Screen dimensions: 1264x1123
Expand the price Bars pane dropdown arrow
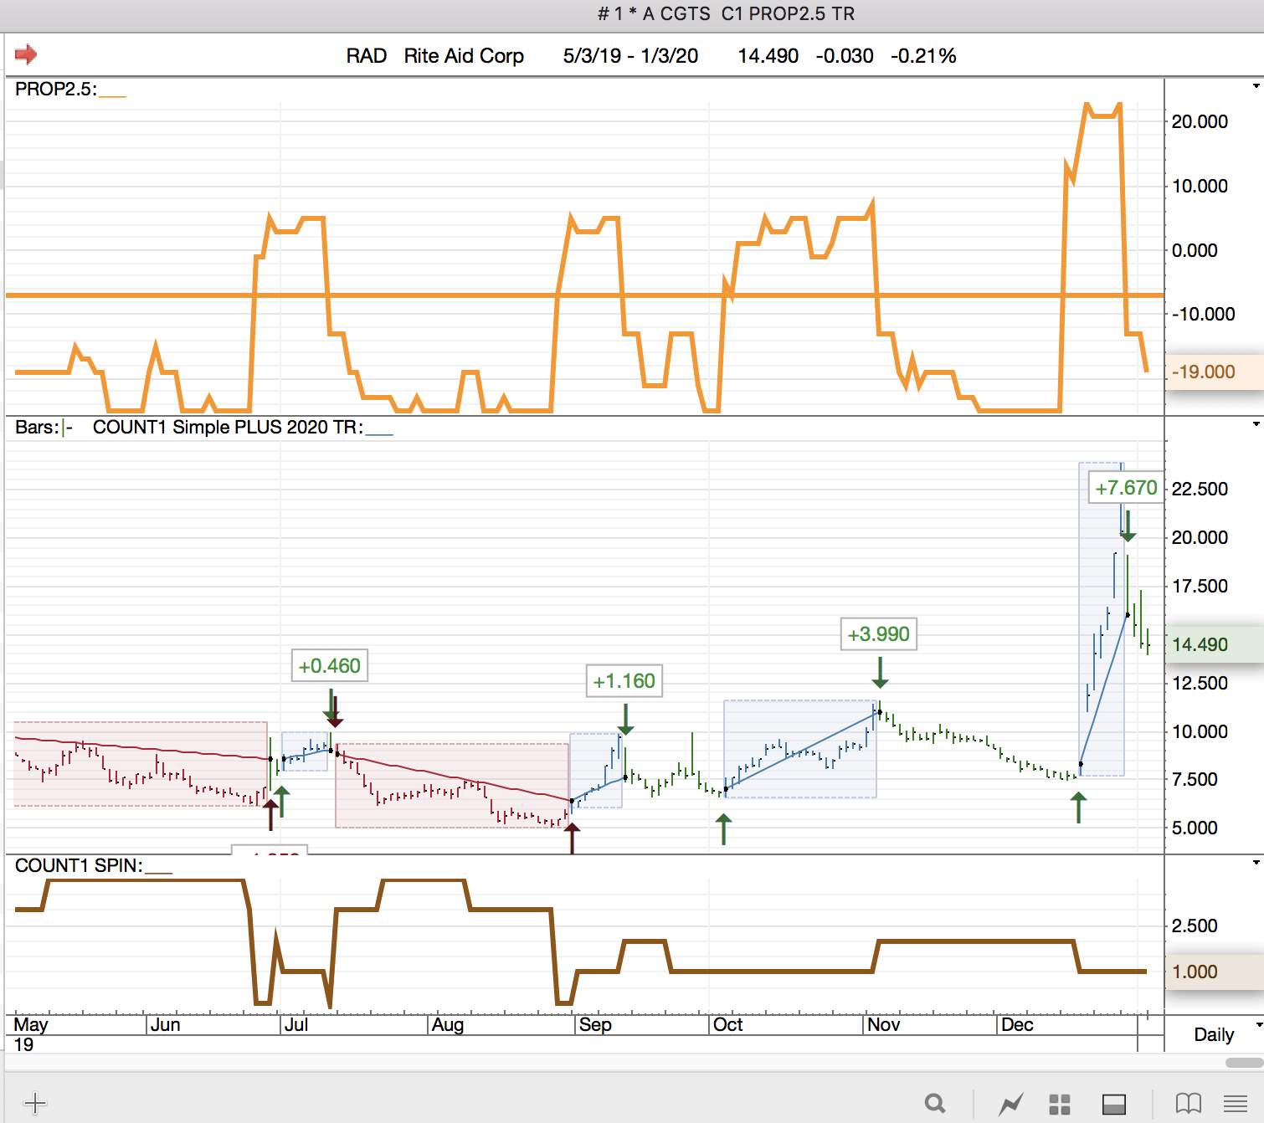(1256, 424)
